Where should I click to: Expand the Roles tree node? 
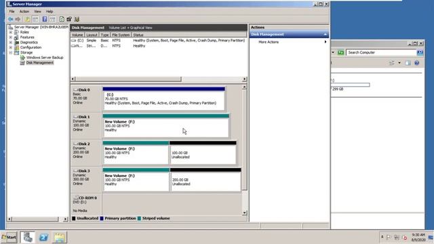pos(11,32)
